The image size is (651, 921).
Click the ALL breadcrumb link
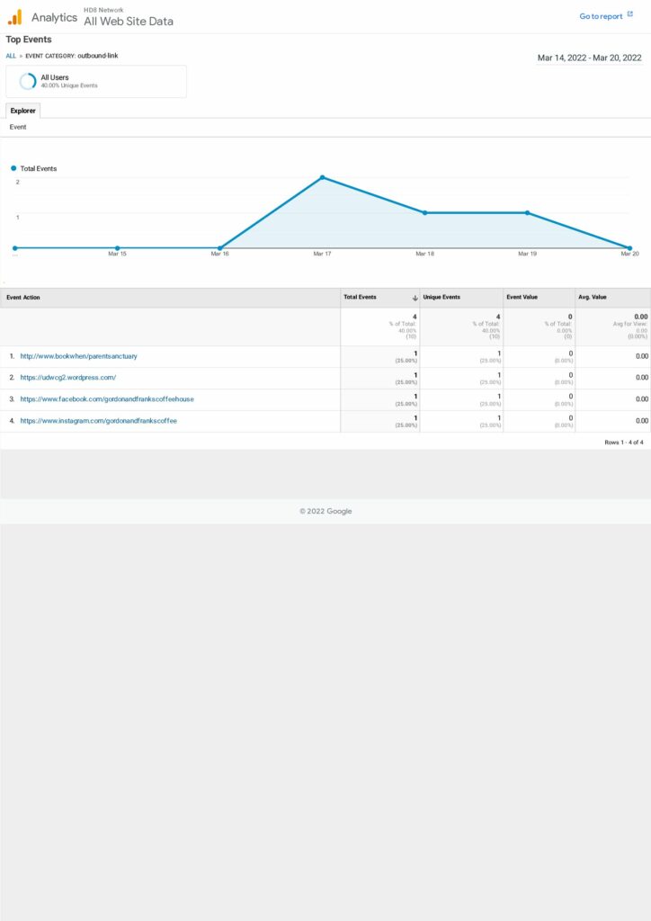(x=11, y=56)
